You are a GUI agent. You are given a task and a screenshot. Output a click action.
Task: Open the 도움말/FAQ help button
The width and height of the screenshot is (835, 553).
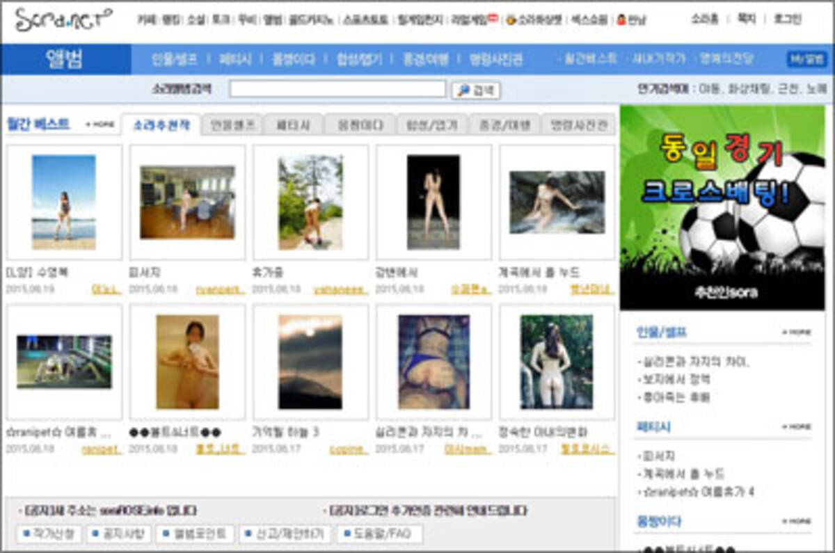click(x=381, y=534)
